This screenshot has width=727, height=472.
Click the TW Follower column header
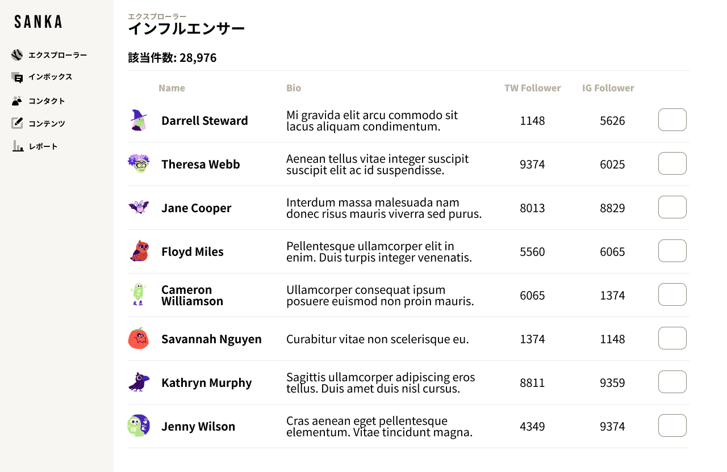[532, 88]
